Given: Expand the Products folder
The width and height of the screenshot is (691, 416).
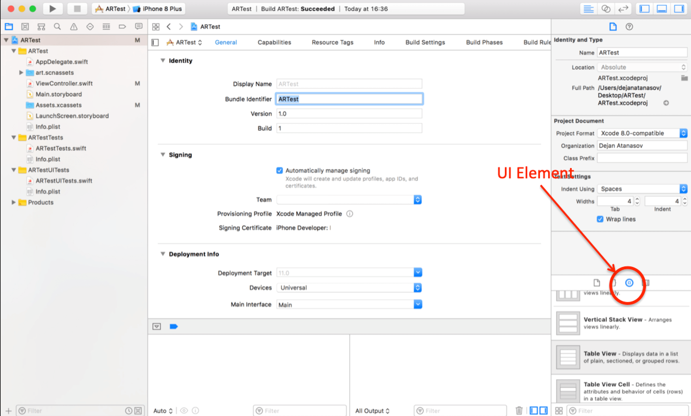Looking at the screenshot, I should pos(13,202).
